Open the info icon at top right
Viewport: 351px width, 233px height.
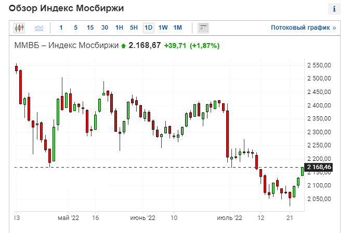coord(334,9)
